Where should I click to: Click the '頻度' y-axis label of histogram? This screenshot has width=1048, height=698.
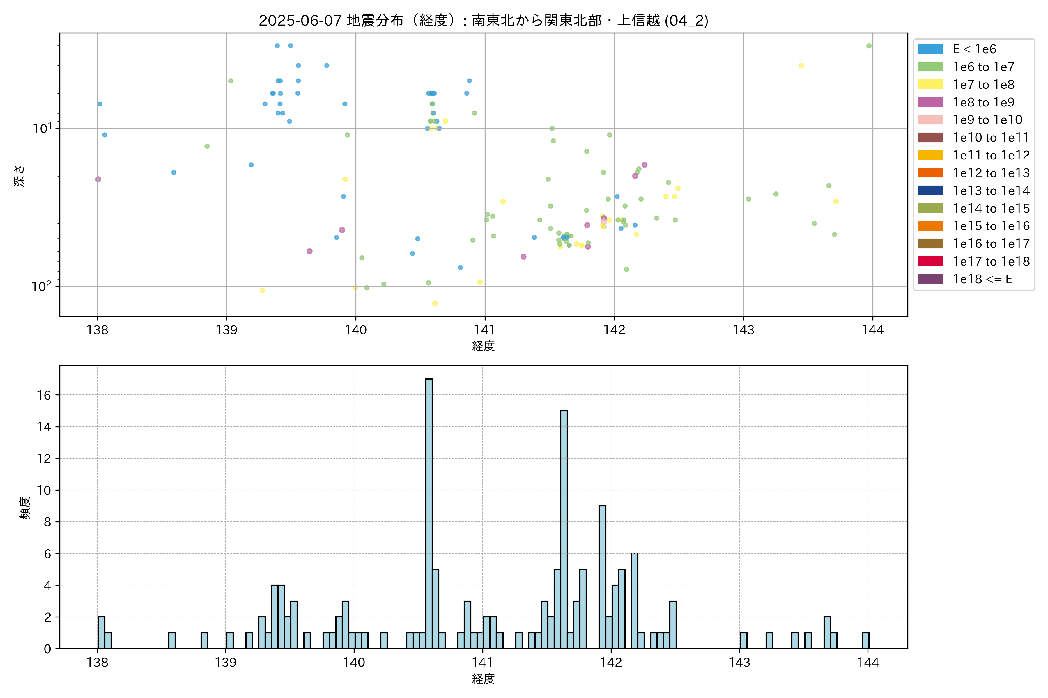(25, 508)
